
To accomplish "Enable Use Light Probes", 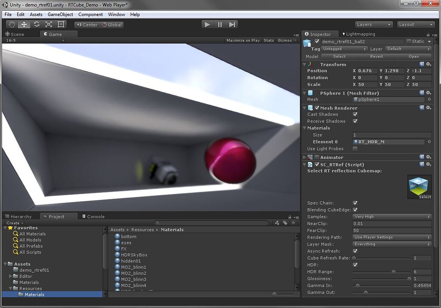I will coord(356,148).
